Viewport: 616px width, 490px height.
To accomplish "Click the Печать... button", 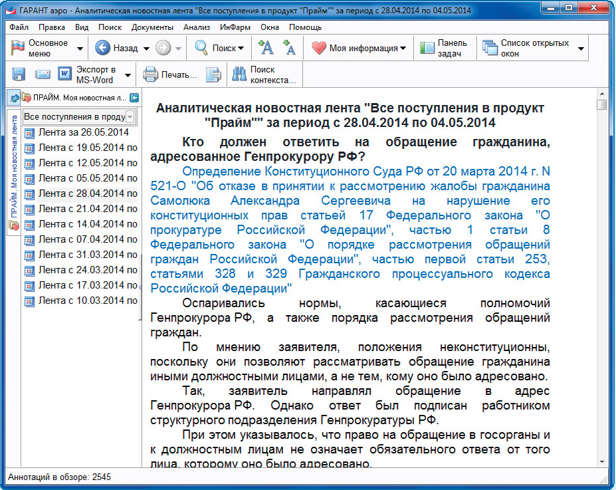I will pyautogui.click(x=171, y=74).
